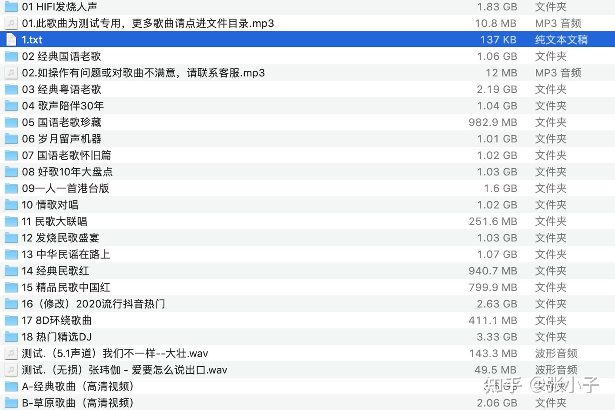Viewport: 615px width, 410px height.
Task: Click WAV icon of 张玮伽 爱要怎么说出口 file
Action: (x=11, y=370)
